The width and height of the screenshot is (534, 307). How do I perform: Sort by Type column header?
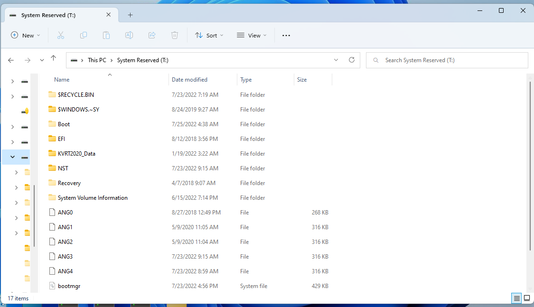[x=246, y=80]
